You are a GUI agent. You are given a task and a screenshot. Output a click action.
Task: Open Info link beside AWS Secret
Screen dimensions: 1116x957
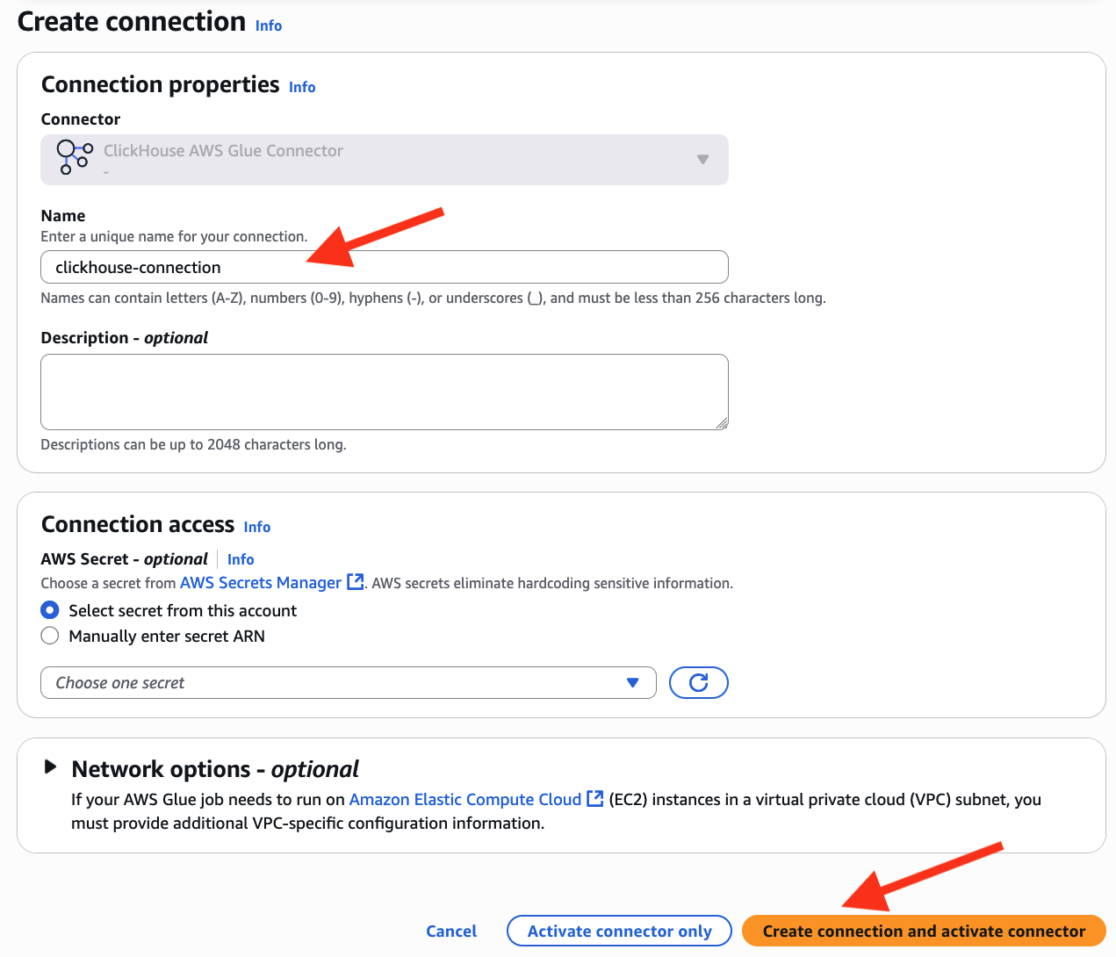[x=241, y=560]
